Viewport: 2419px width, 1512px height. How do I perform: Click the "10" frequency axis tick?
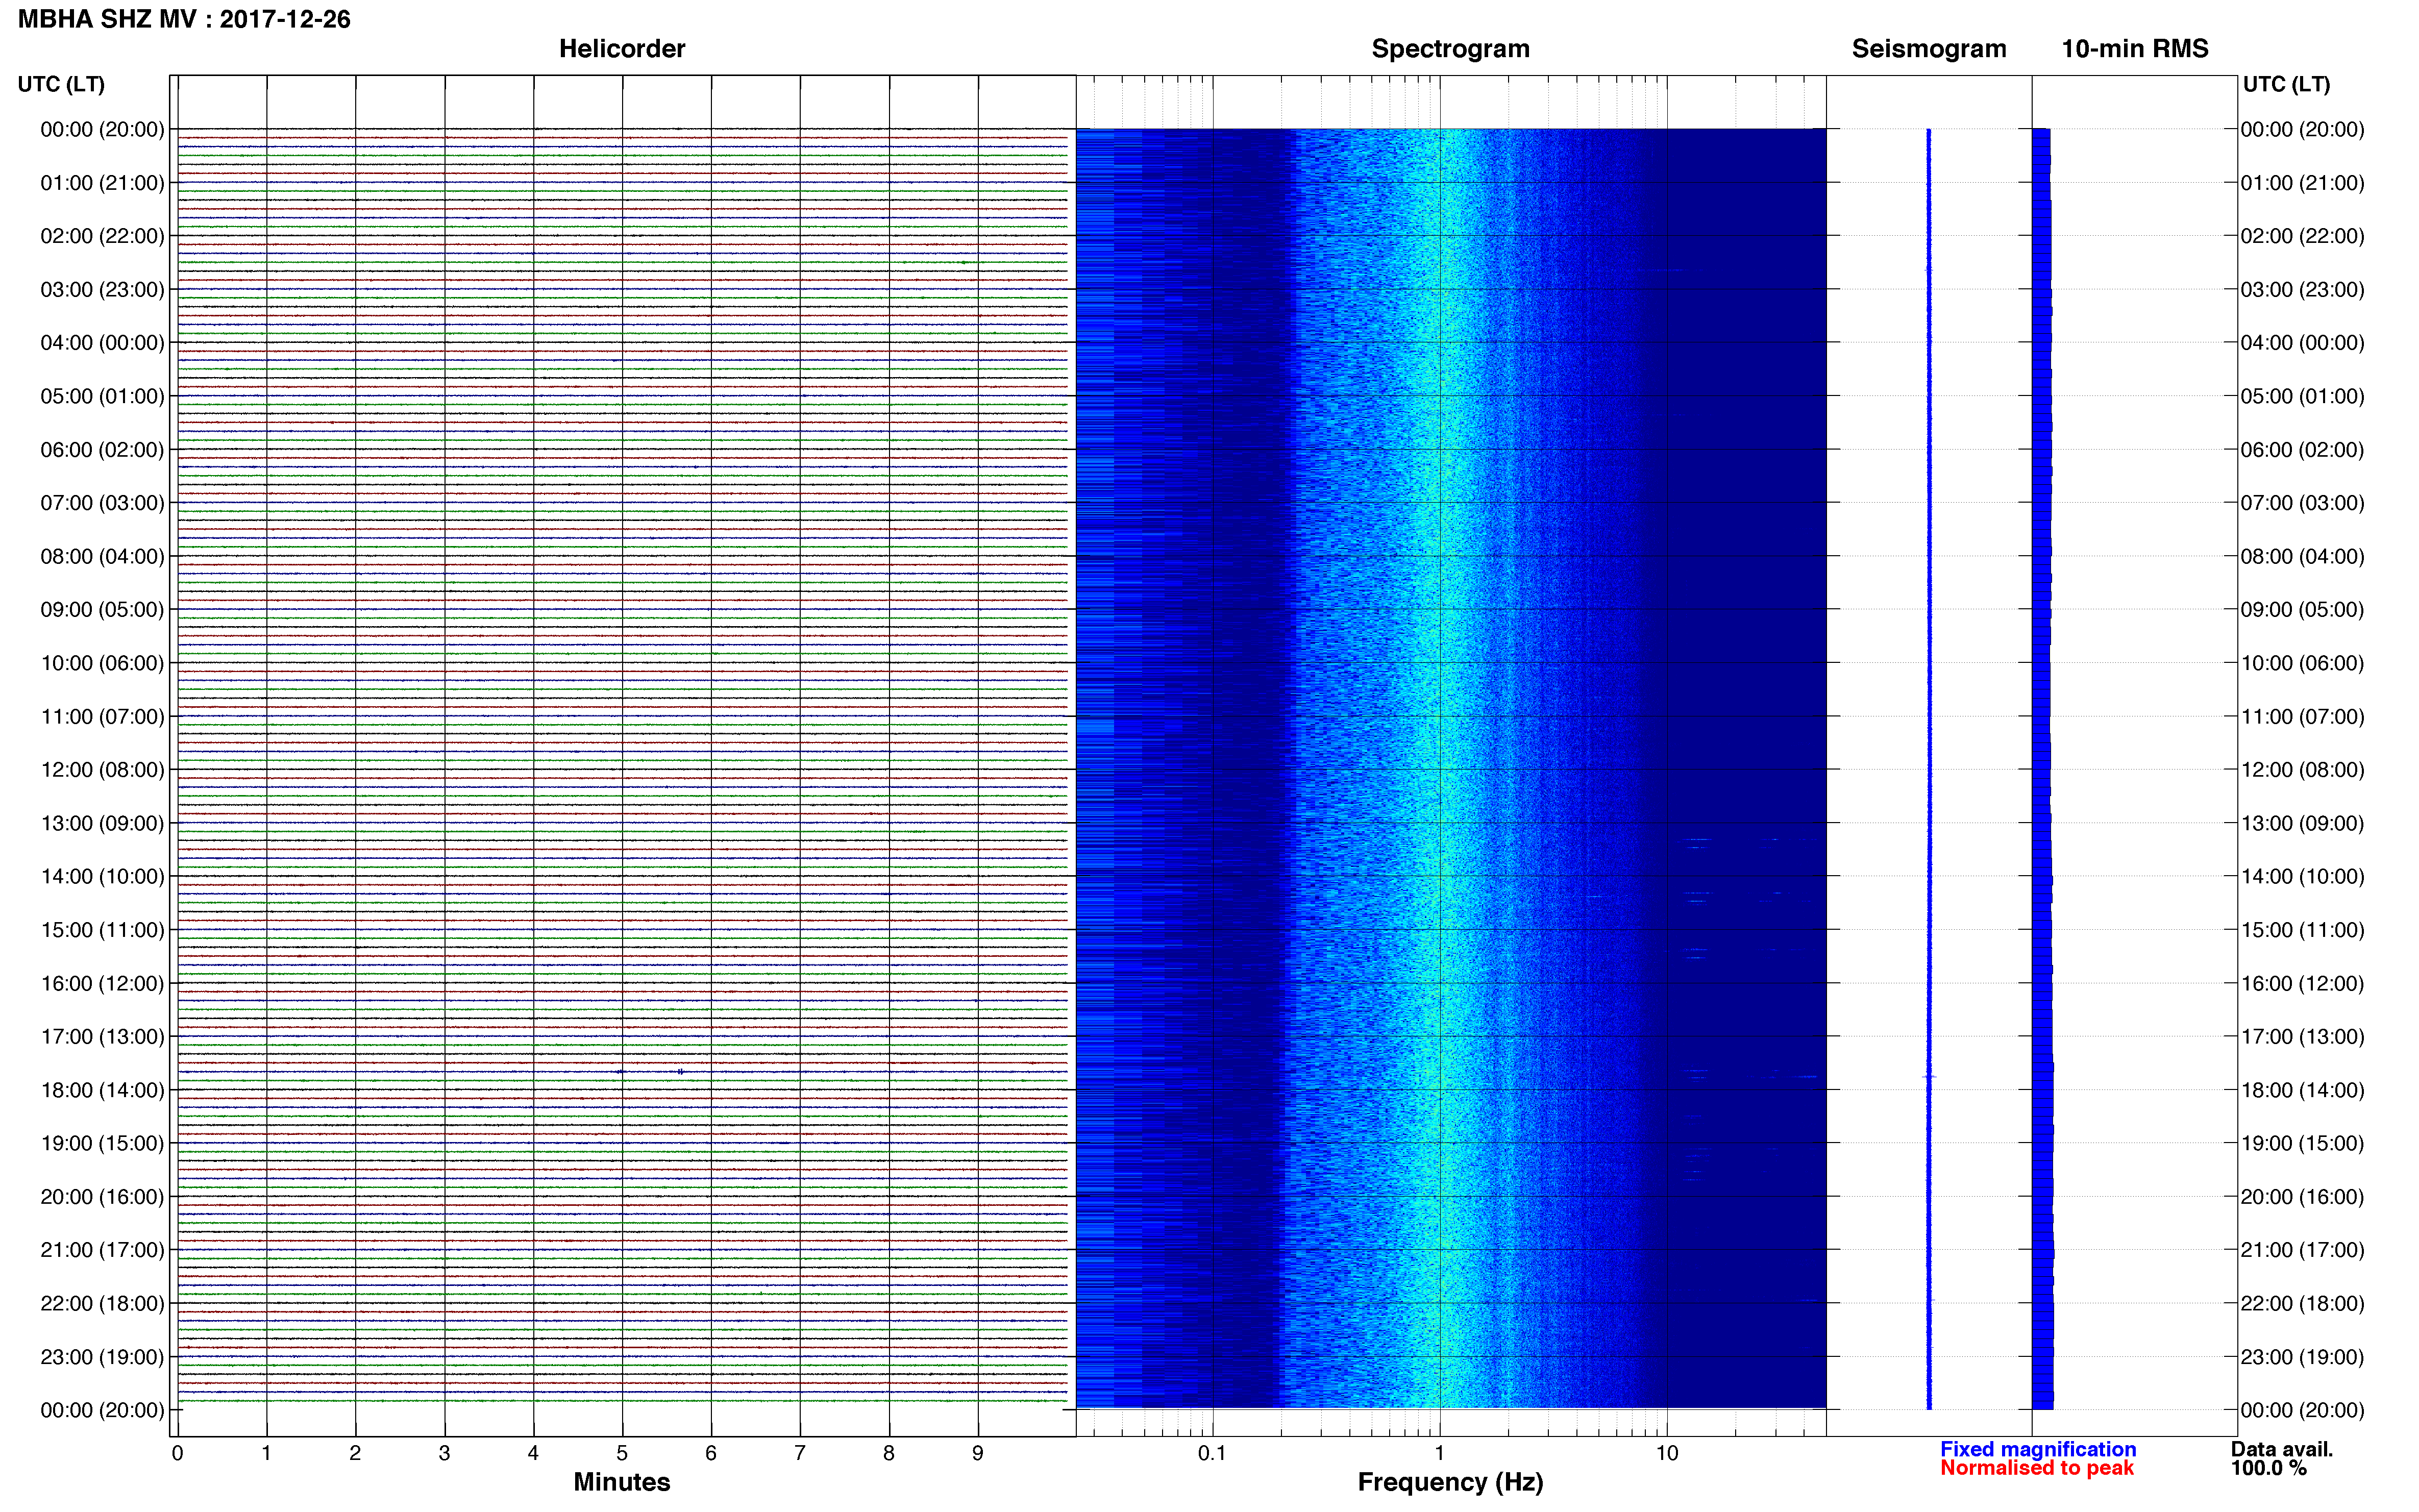(x=1667, y=1454)
